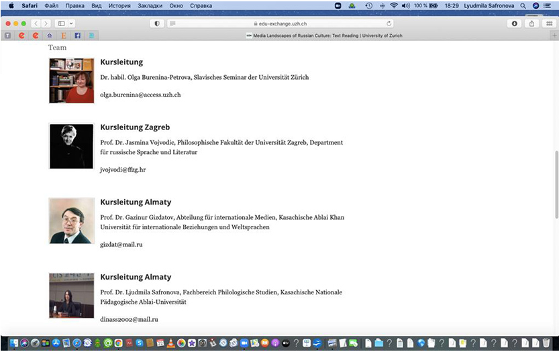Reload the page with refresh icon
This screenshot has width=559, height=352.
[x=389, y=23]
